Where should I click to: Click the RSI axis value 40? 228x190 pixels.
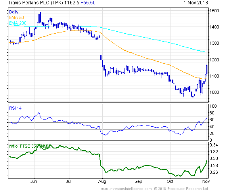[212, 127]
